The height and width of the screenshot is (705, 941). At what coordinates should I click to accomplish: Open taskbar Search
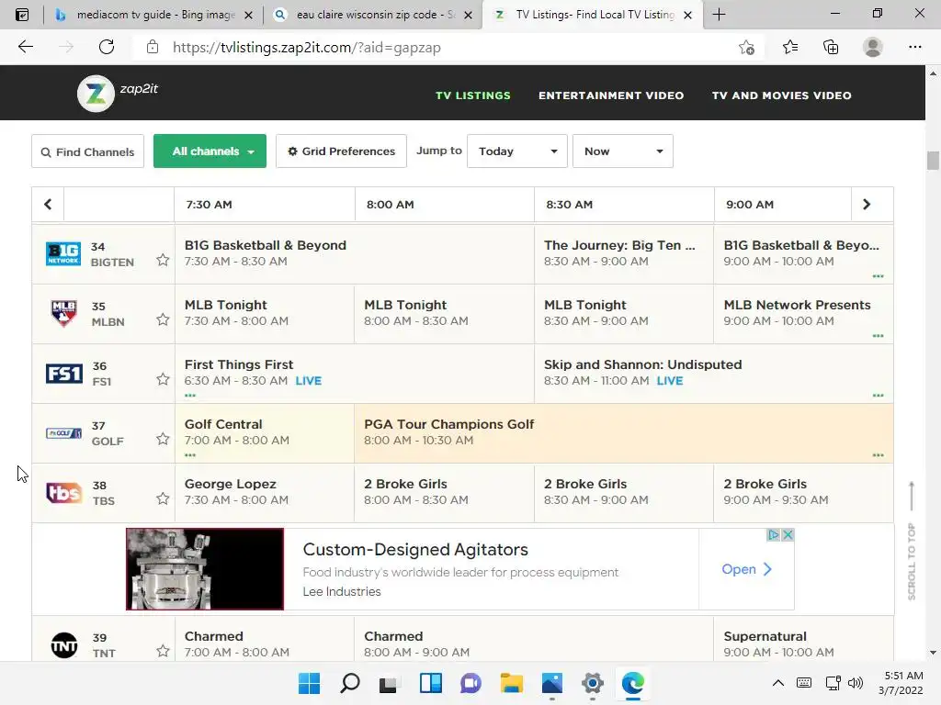[x=350, y=683]
